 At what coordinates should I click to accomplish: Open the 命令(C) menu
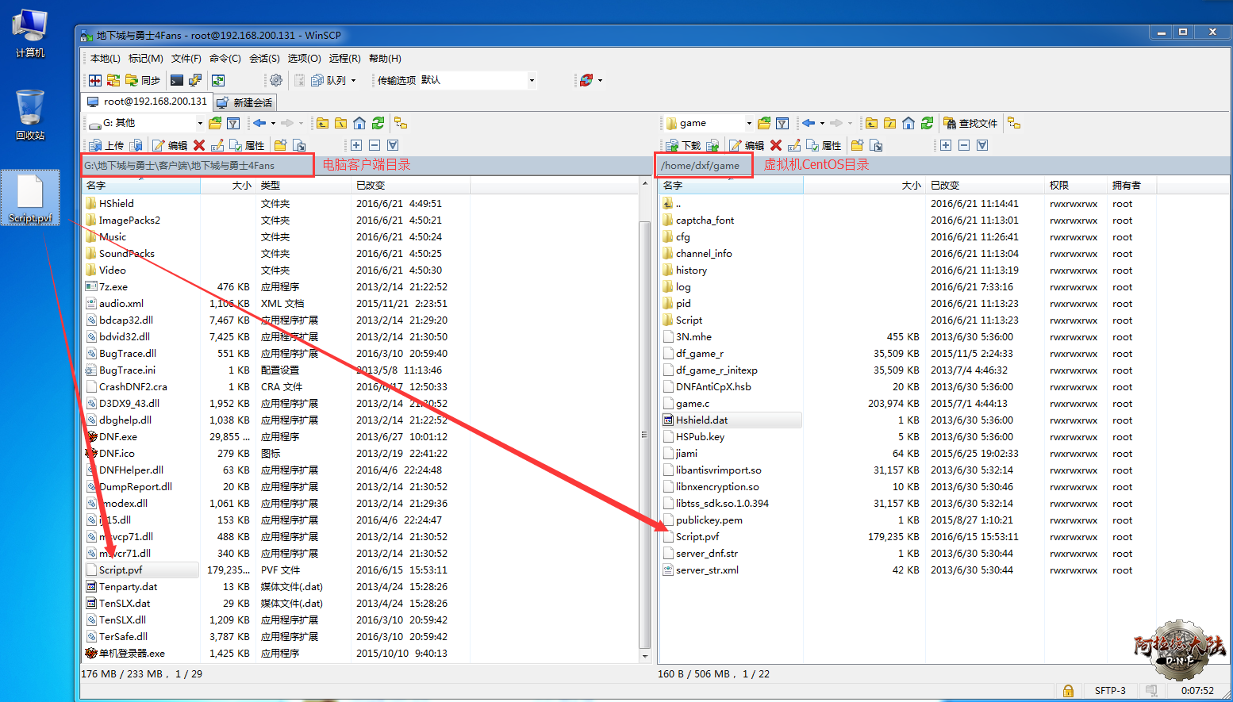[x=225, y=59]
